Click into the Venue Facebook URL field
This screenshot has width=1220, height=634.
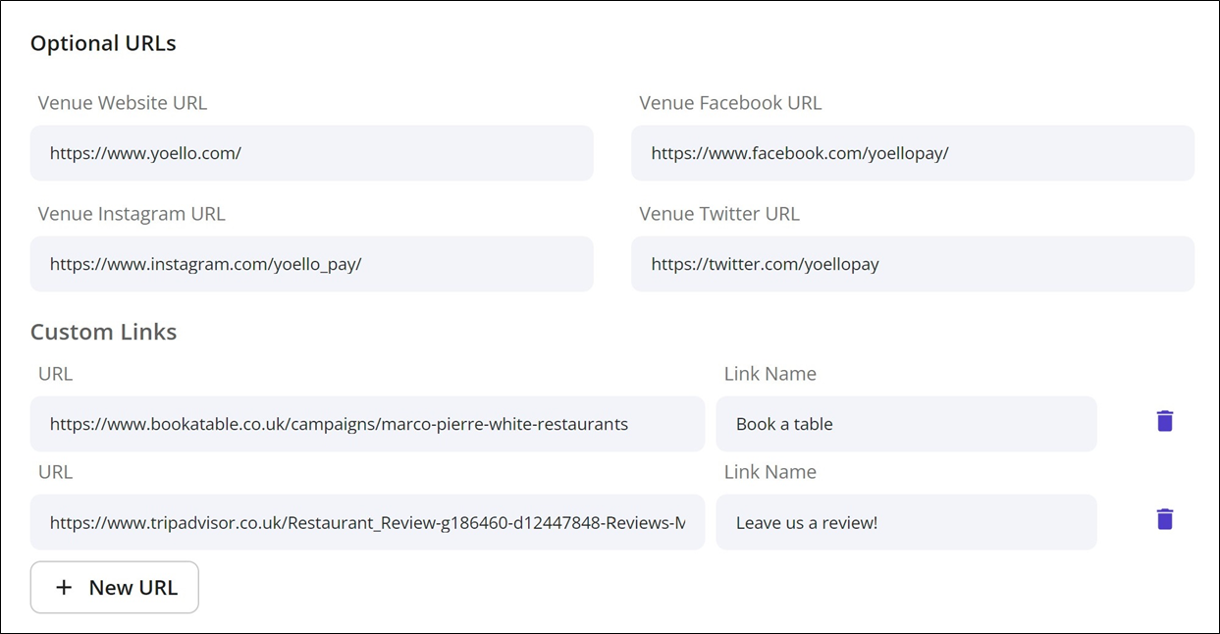coord(912,153)
